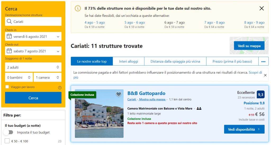This screenshot has width=271, height=145.
Task: Open the check-out date dropdown
Action: point(33,51)
